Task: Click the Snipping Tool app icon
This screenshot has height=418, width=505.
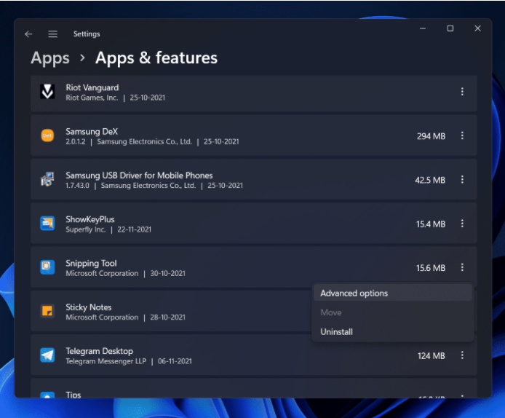Action: pyautogui.click(x=47, y=267)
